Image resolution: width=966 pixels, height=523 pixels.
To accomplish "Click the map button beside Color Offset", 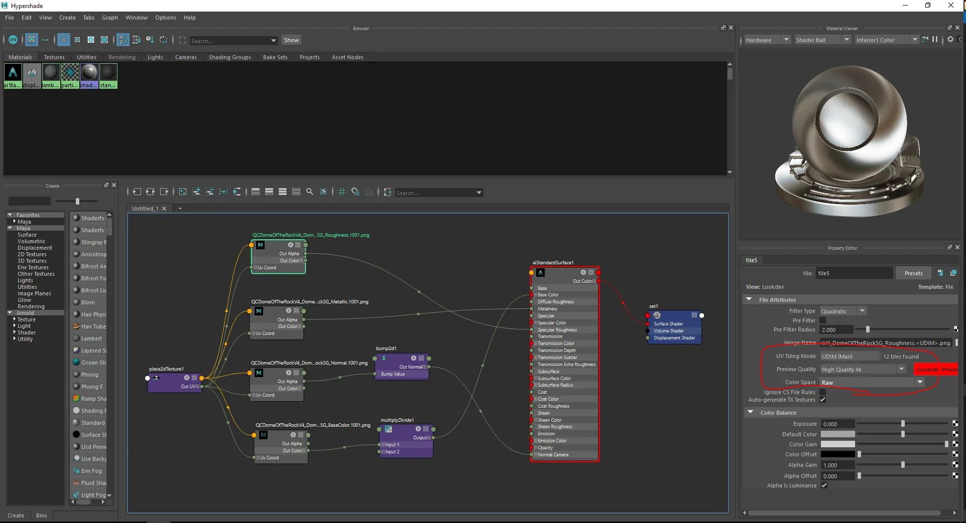I will click(955, 454).
